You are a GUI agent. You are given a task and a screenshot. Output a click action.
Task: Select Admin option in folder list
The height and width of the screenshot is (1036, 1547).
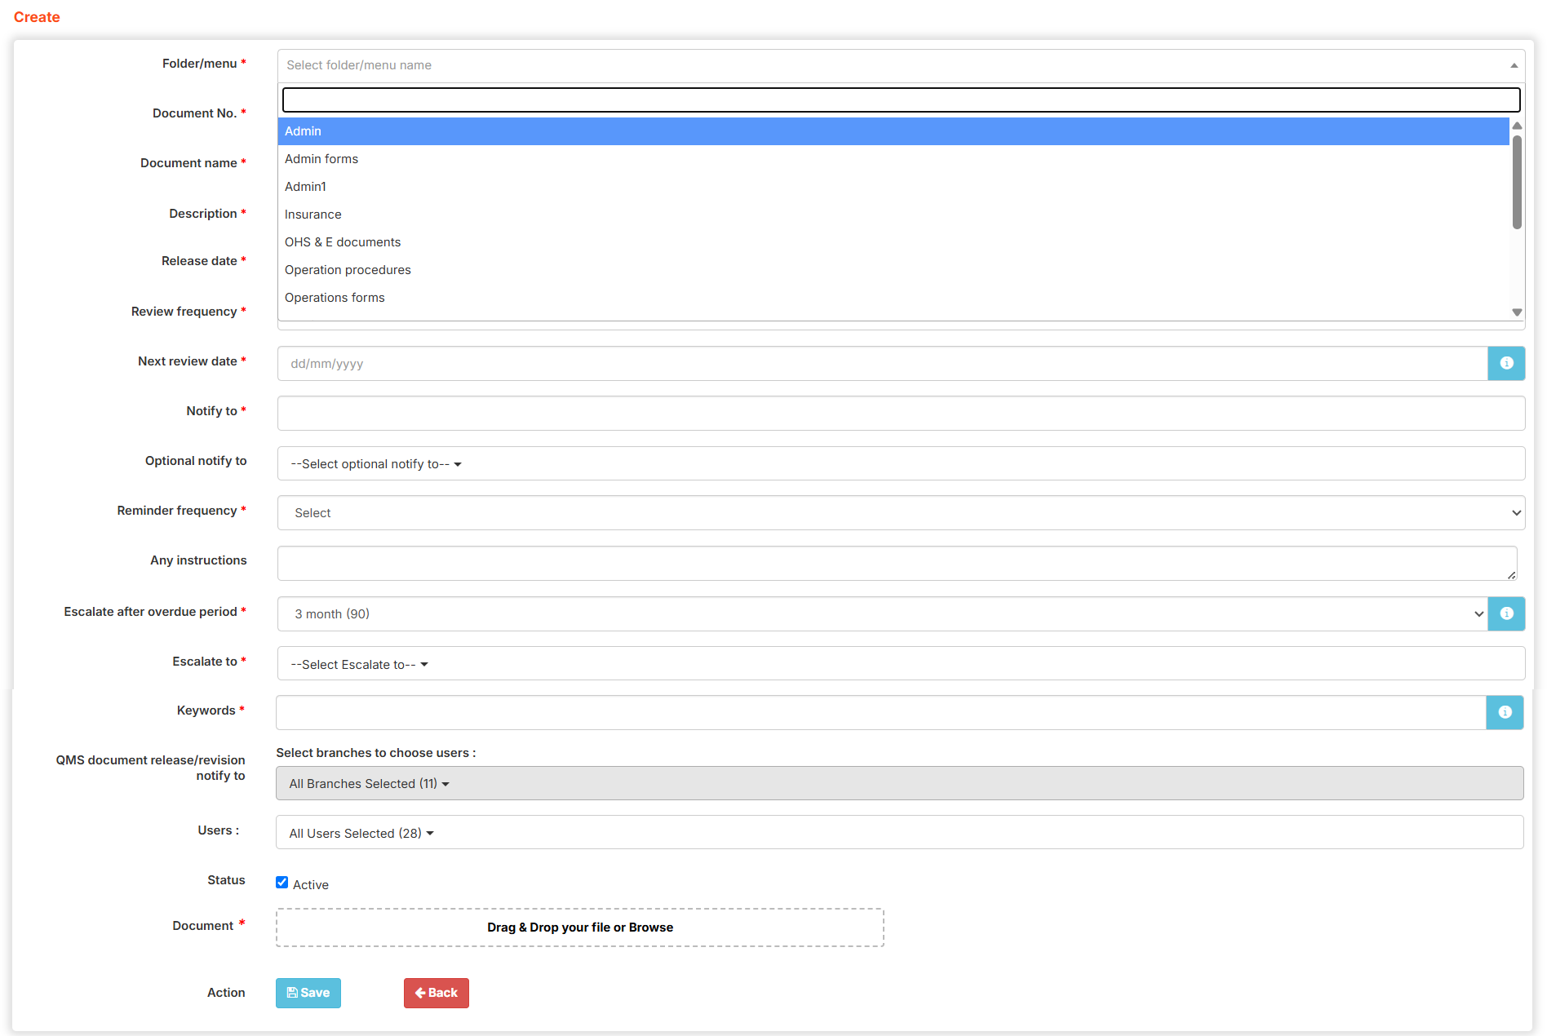coord(893,131)
